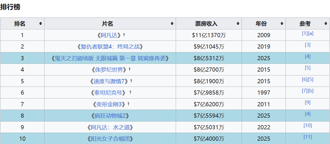Click reference [4] in 疯狂动物城2 row
330x144 pixels.
pyautogui.click(x=308, y=114)
